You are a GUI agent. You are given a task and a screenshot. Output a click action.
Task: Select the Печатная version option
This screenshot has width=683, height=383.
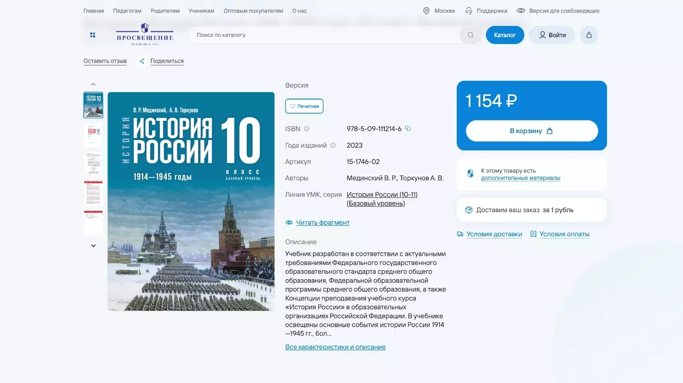point(304,106)
